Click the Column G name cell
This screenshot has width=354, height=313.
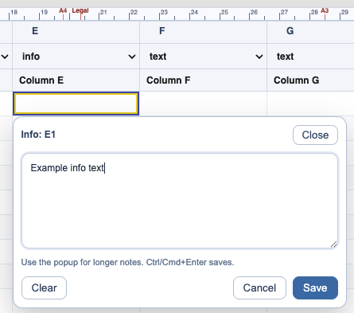tap(310, 80)
